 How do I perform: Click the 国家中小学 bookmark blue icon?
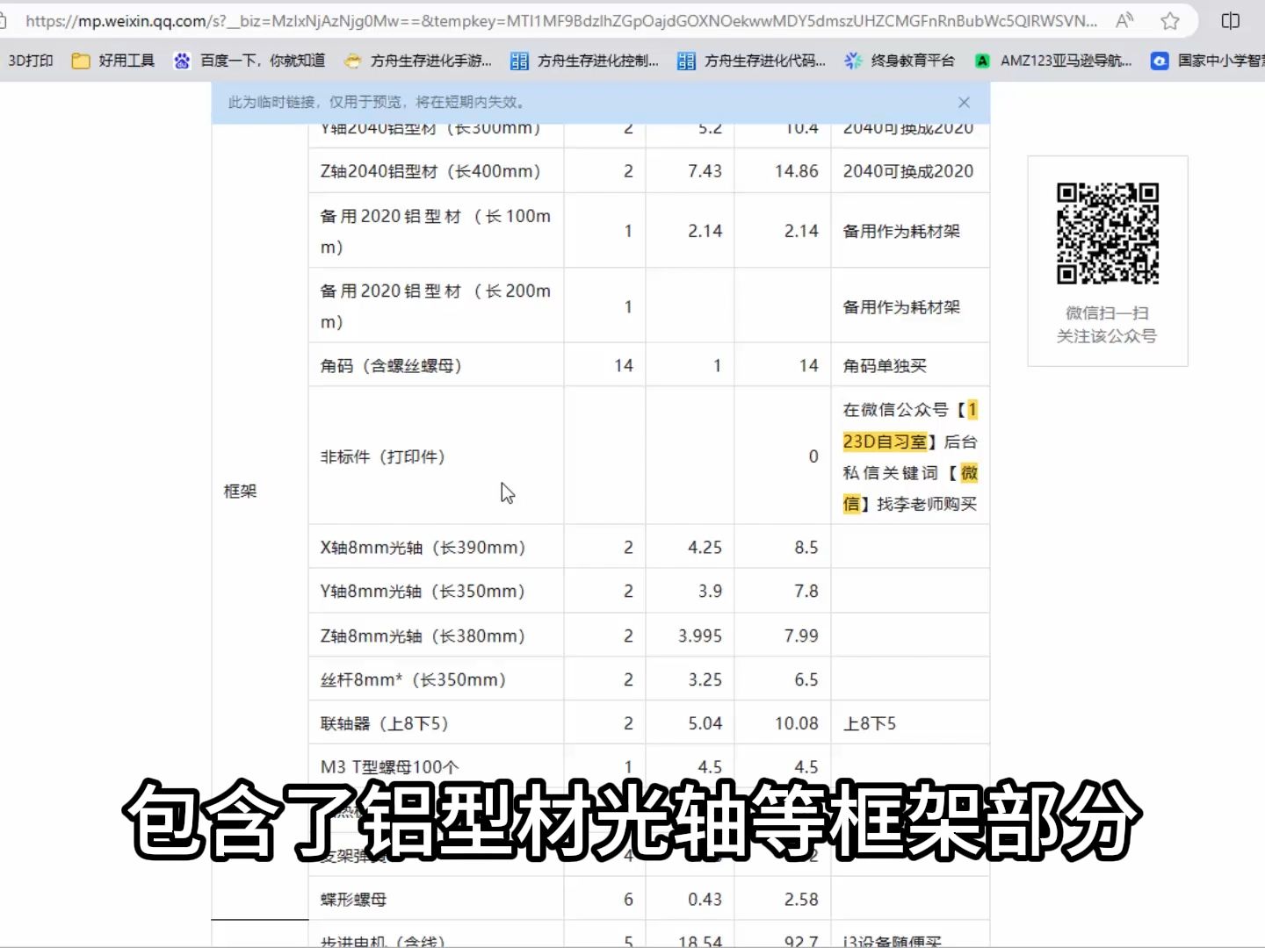click(x=1160, y=61)
